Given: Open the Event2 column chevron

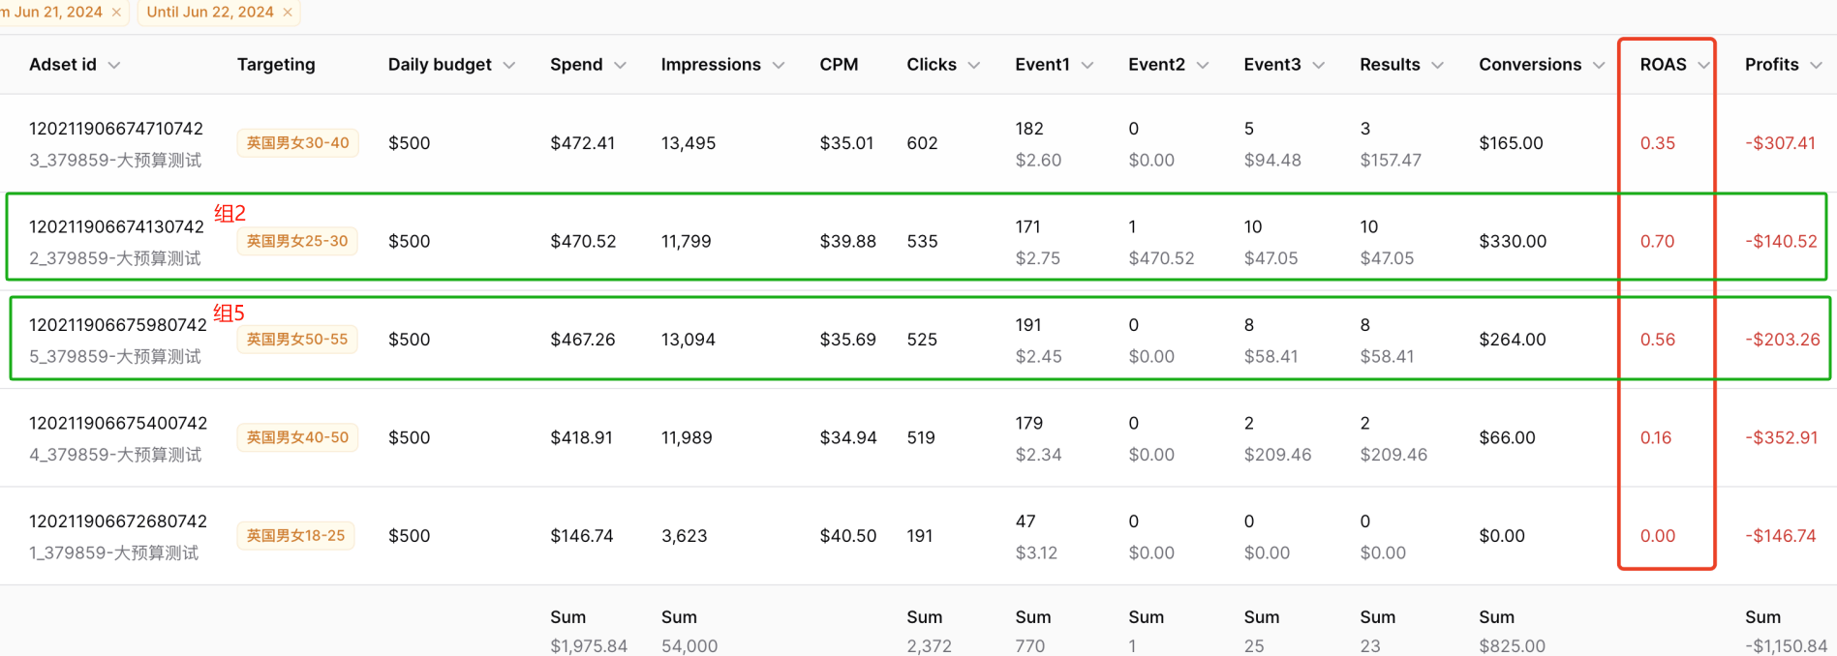Looking at the screenshot, I should [1203, 66].
